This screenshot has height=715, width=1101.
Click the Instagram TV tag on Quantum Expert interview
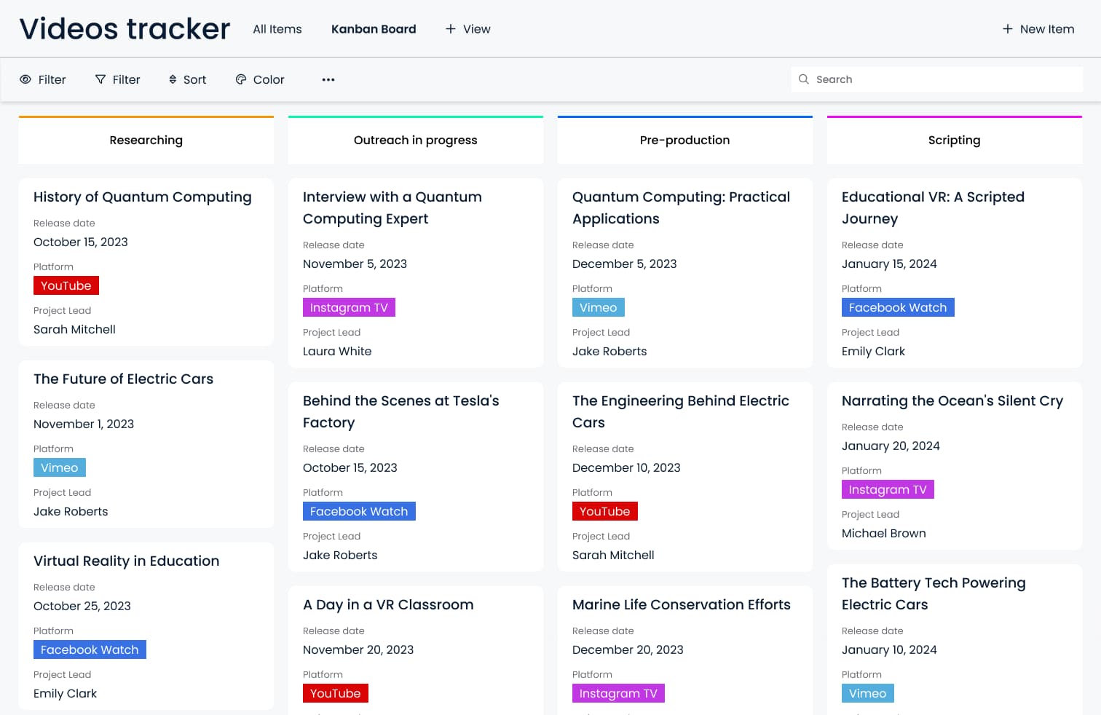click(x=349, y=307)
